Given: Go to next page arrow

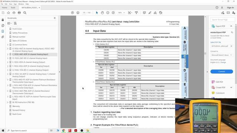Looking at the screenshot, I should coord(78,13).
